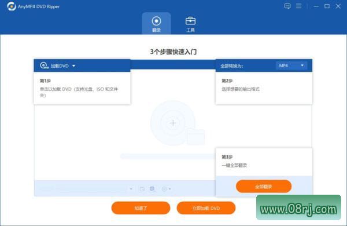Click the 立即加载 DVD button
Viewport: 347px width, 226px height.
pos(206,208)
